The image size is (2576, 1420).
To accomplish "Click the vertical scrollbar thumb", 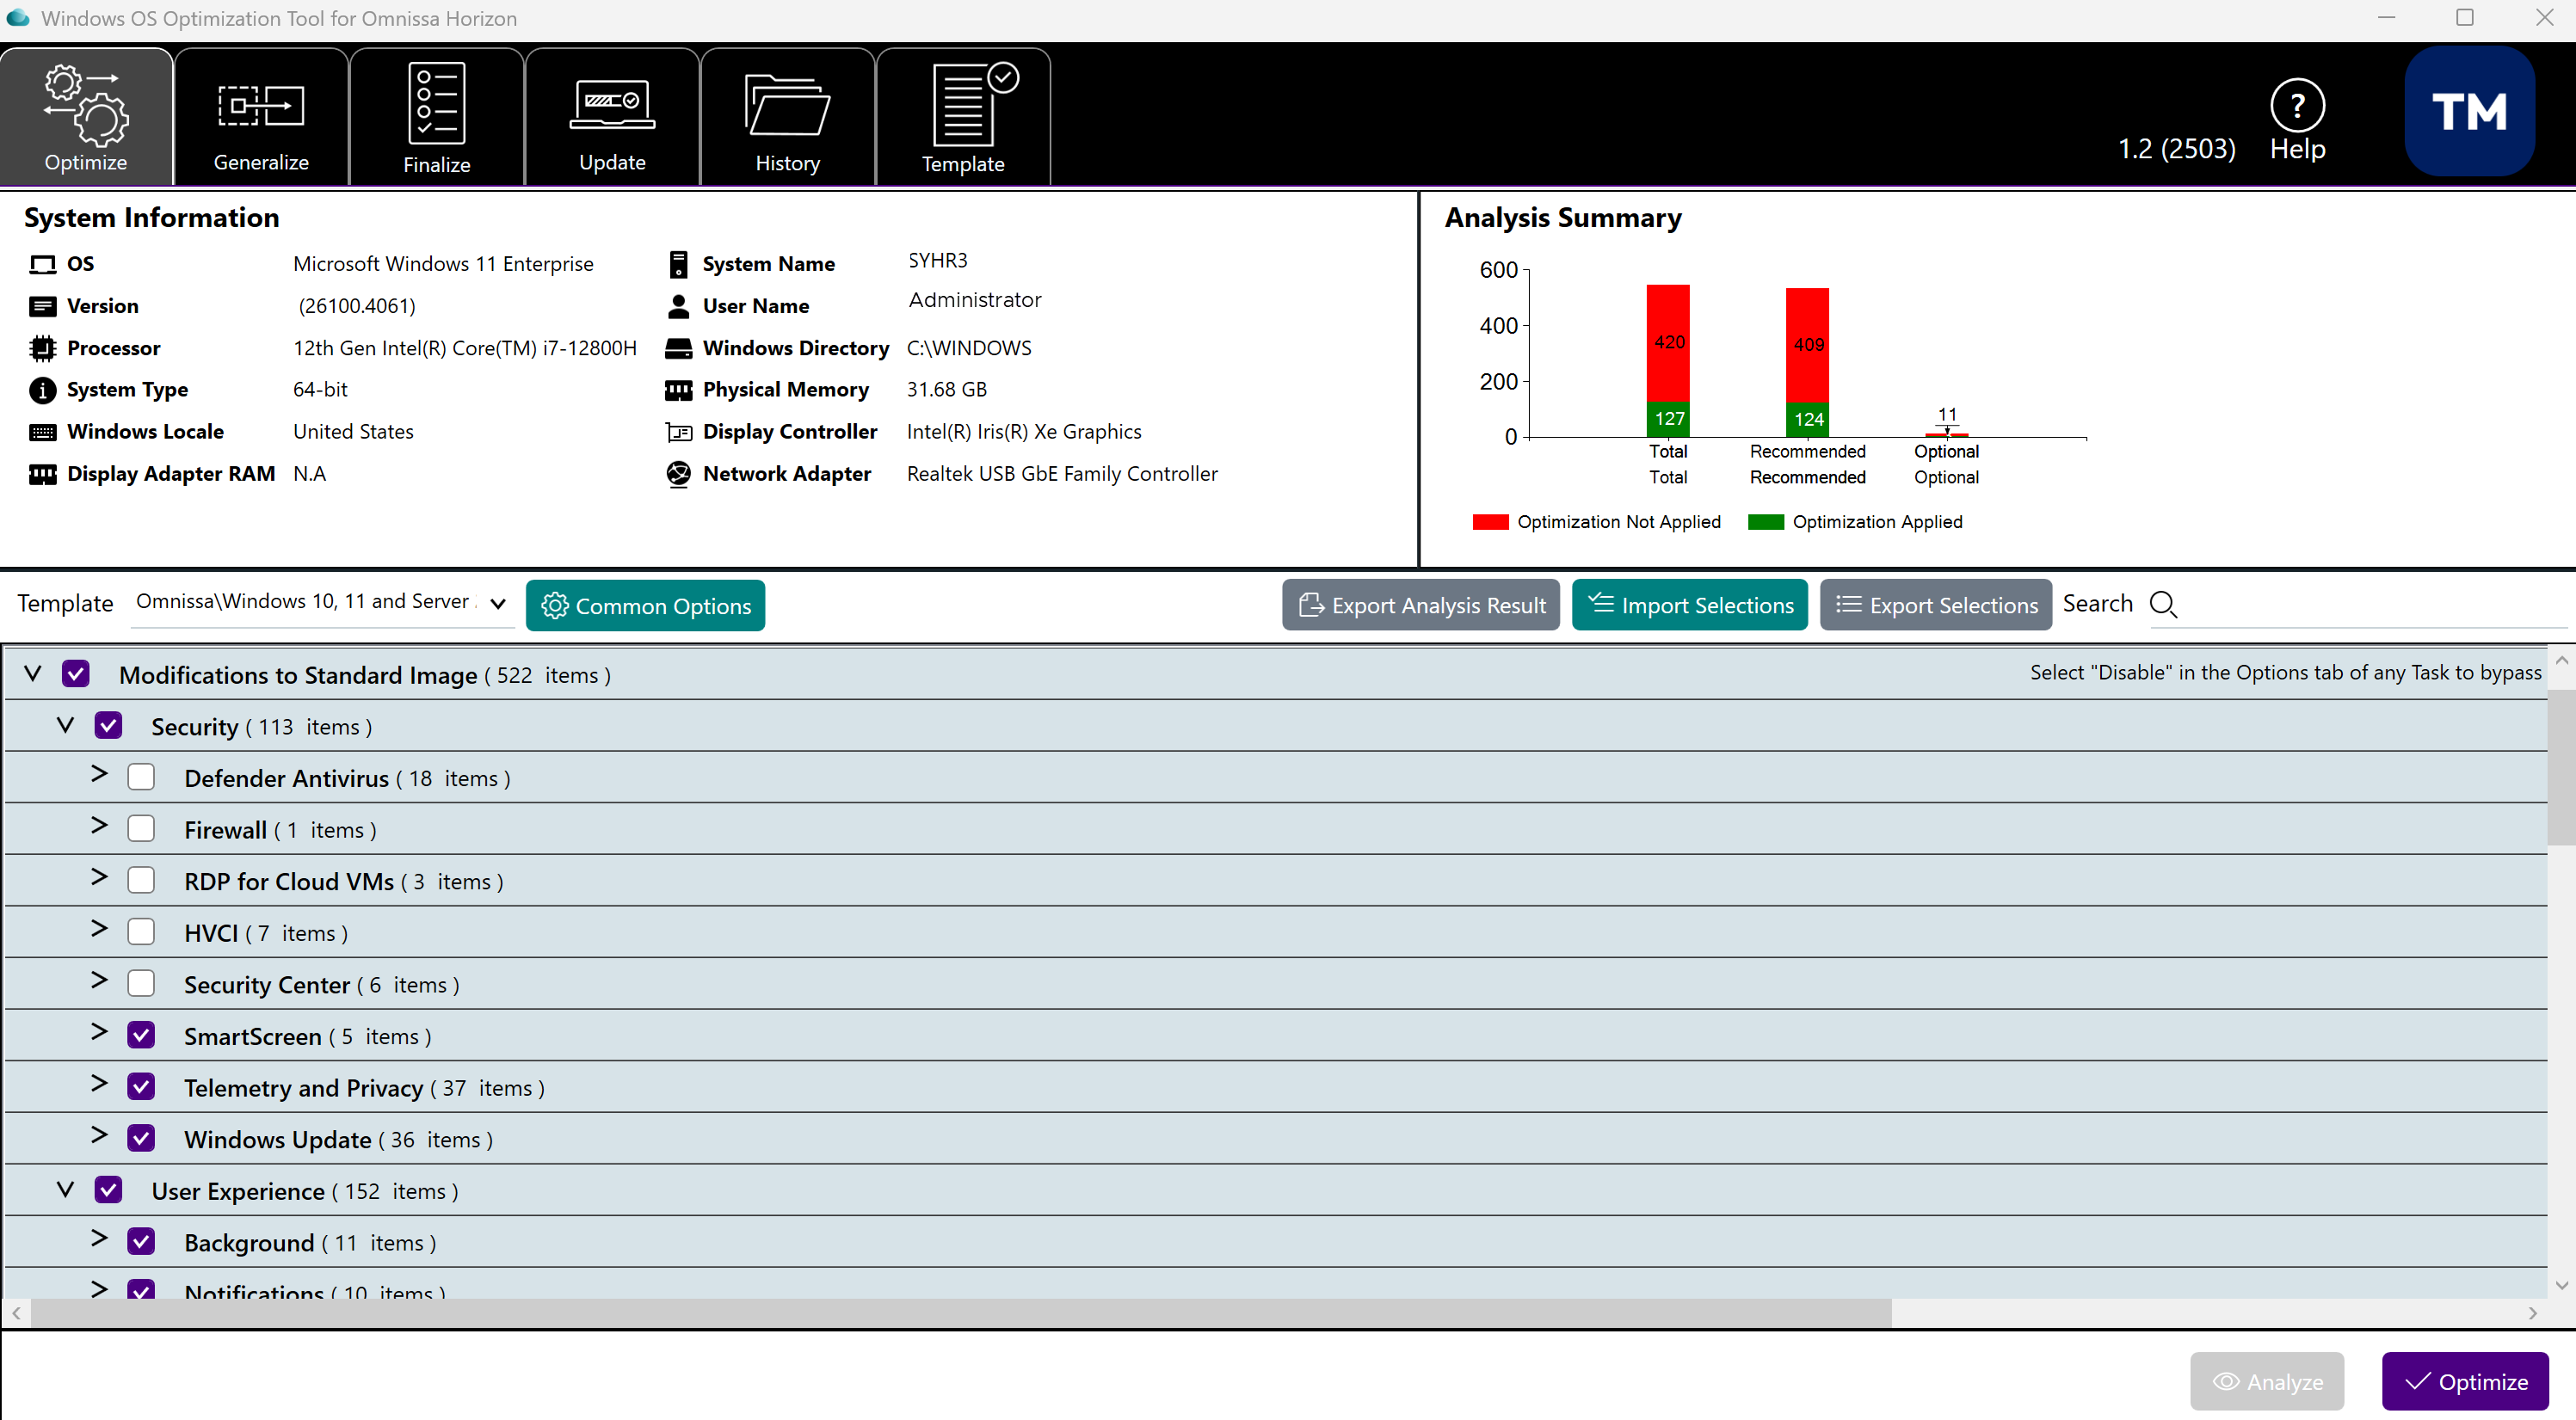I will click(2561, 767).
